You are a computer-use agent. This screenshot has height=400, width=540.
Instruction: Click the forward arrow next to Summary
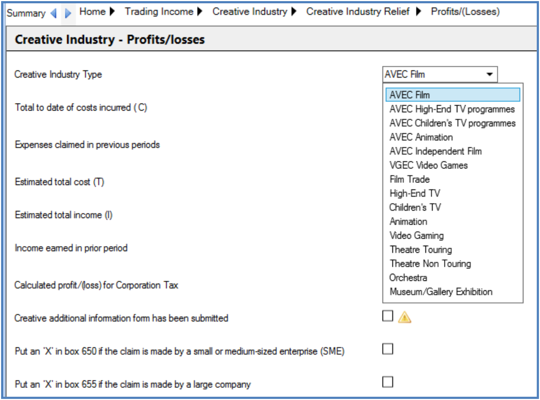(x=68, y=13)
